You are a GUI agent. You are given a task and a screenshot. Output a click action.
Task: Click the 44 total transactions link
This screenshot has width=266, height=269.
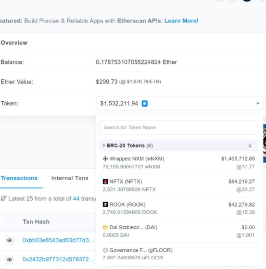[76, 198]
